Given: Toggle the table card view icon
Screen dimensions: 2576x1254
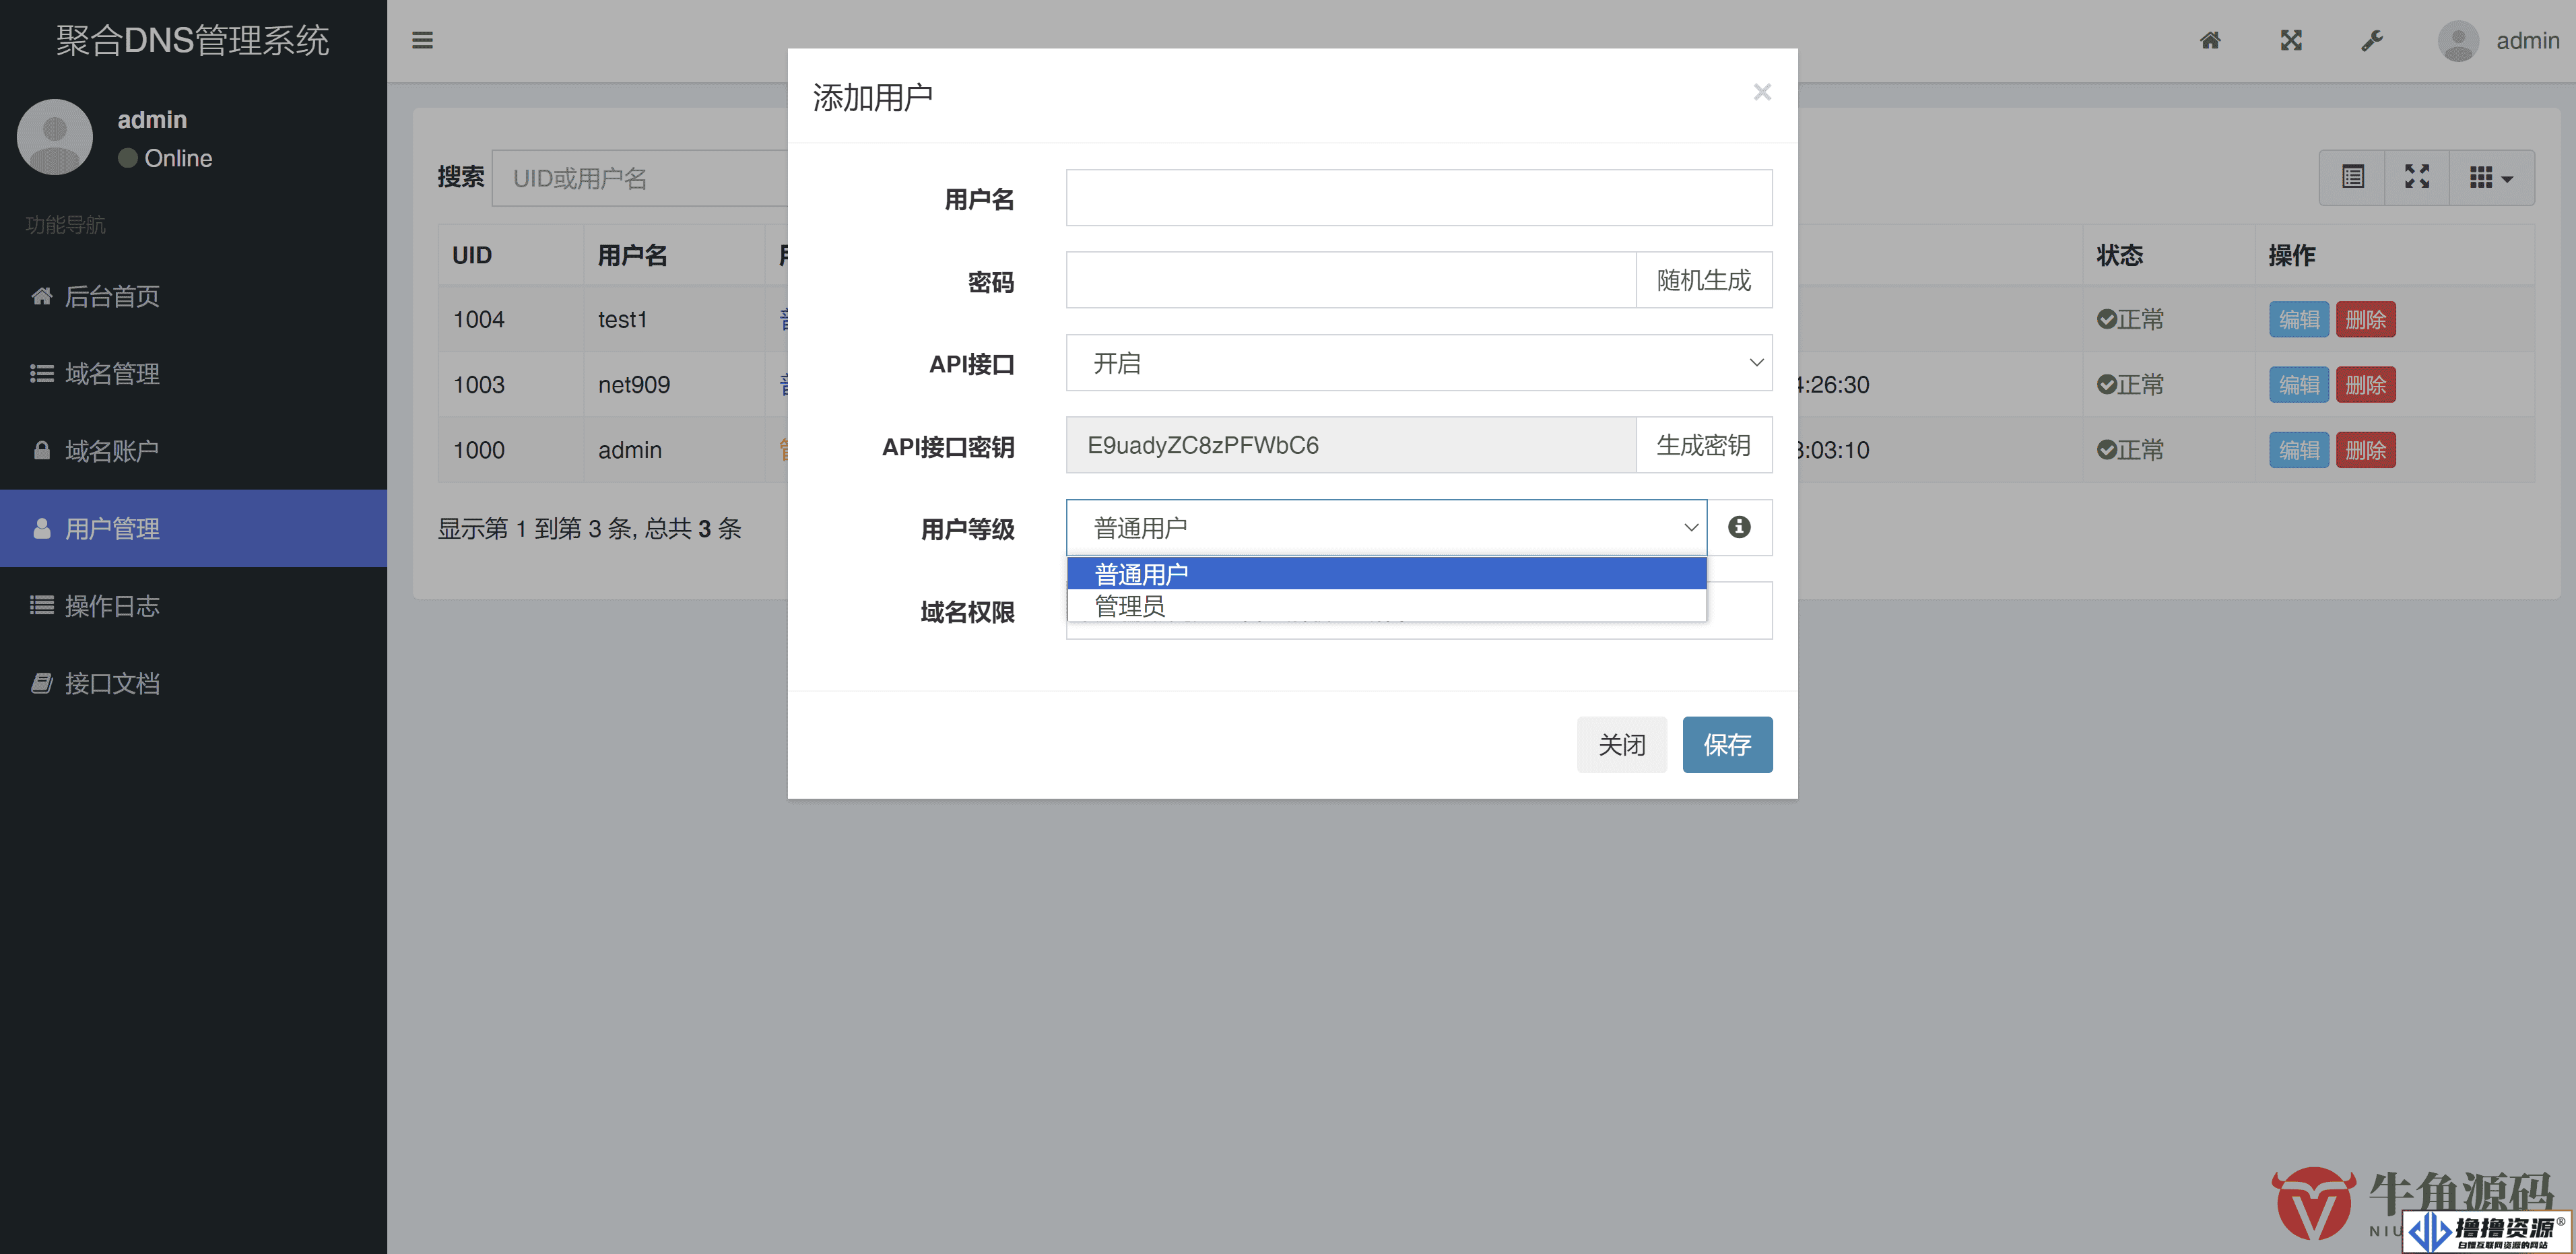Looking at the screenshot, I should pos(2352,178).
